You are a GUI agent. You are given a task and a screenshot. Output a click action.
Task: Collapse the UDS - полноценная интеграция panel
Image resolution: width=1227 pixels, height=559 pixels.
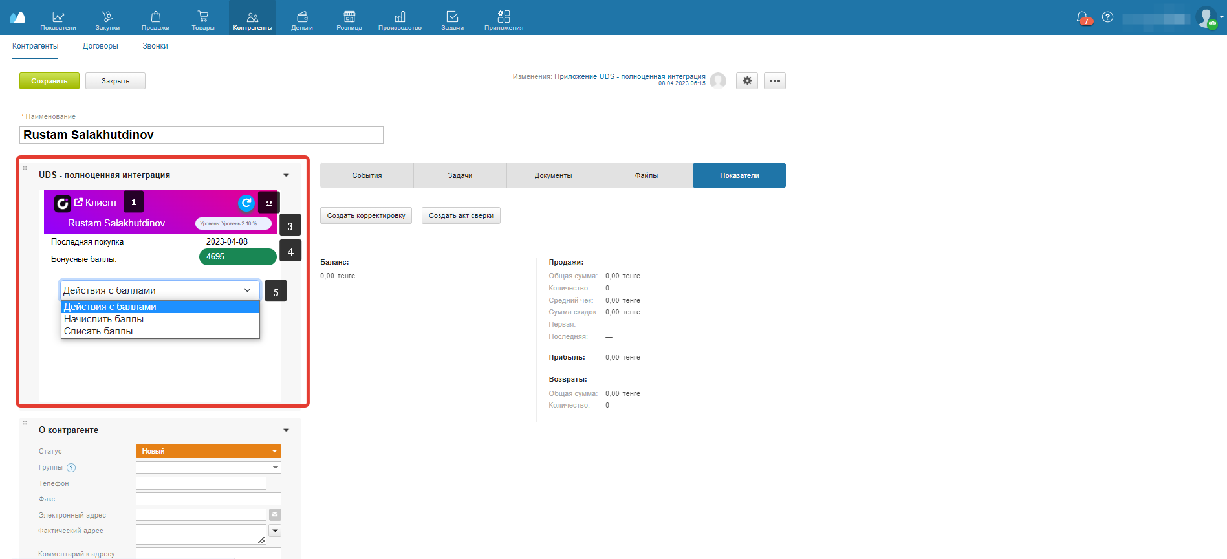pyautogui.click(x=286, y=175)
